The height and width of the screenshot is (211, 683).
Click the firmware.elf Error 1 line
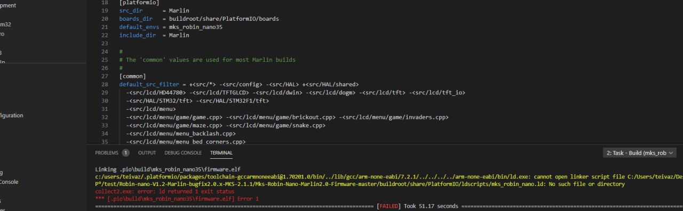177,199
